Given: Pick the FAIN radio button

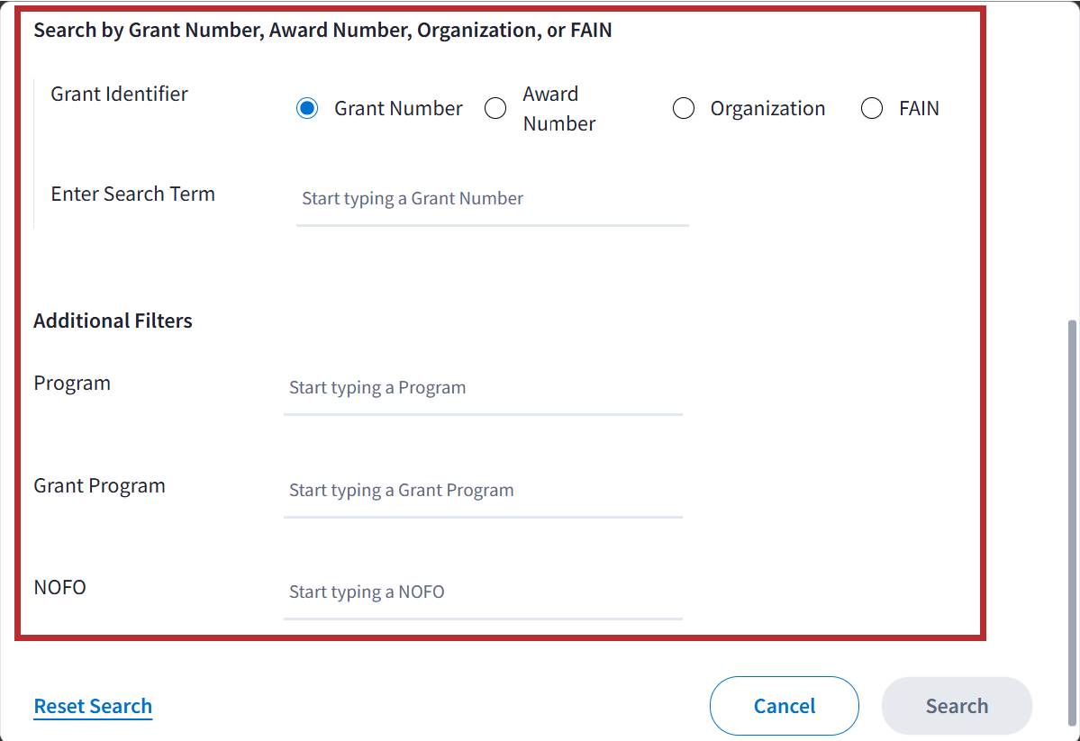Looking at the screenshot, I should point(872,109).
